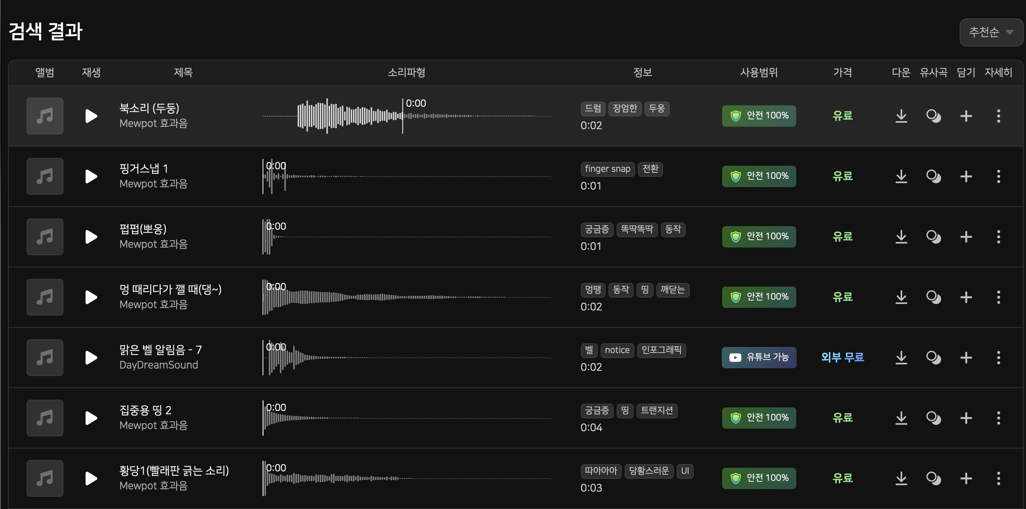Viewport: 1026px width, 509px height.
Task: Click the 인포그래픽 tag
Action: 661,350
